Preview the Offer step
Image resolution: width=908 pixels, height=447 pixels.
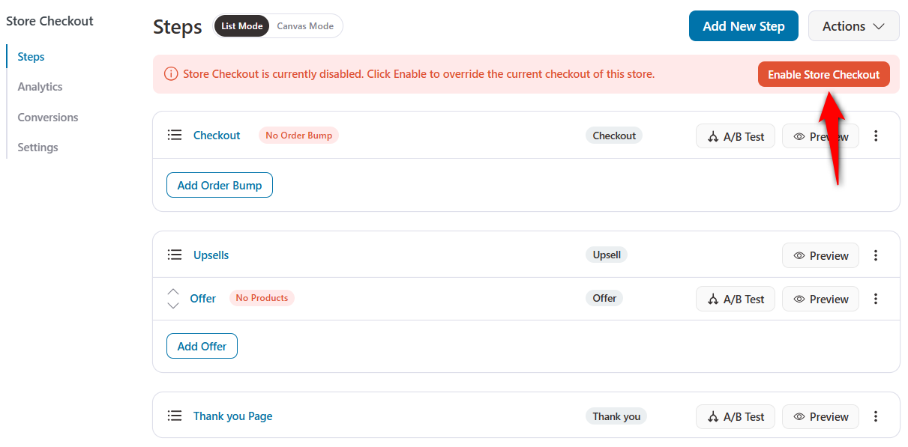click(x=820, y=299)
